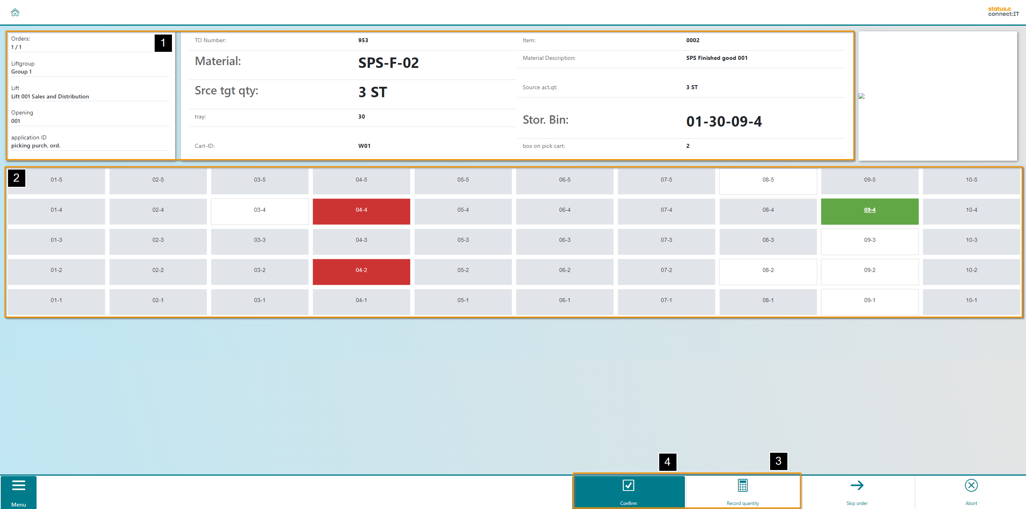1026x509 pixels.
Task: Click the broken material image thumbnail
Action: pos(862,96)
